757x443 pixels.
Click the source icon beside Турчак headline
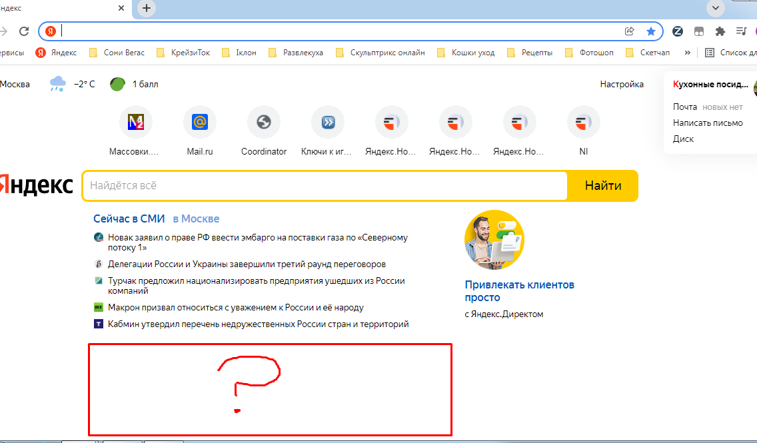click(99, 280)
